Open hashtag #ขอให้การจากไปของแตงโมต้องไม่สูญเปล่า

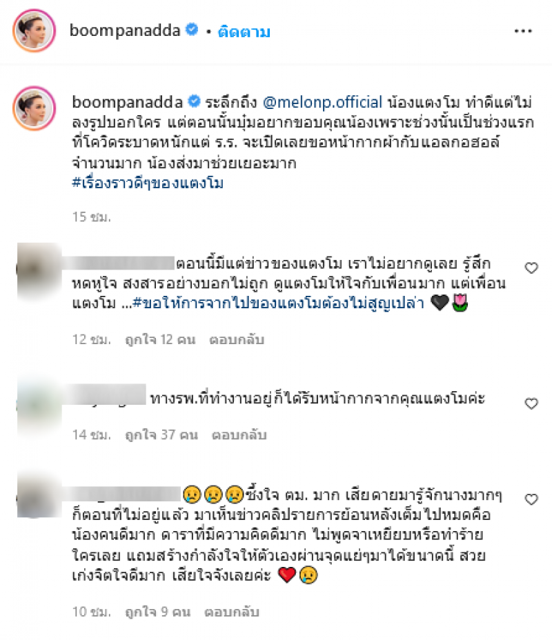pyautogui.click(x=279, y=303)
